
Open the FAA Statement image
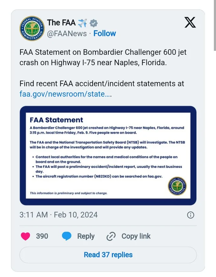[108, 155]
